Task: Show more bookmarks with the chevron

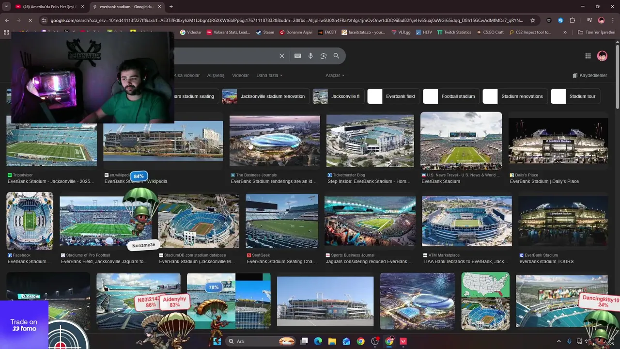Action: coord(565,32)
